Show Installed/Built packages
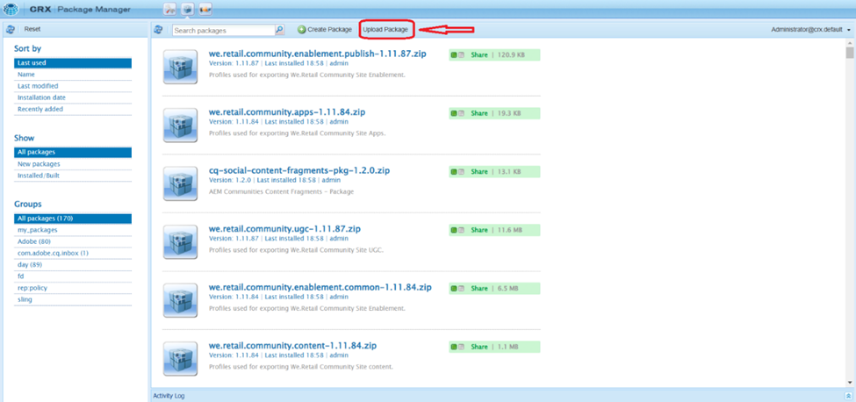The height and width of the screenshot is (402, 856). pyautogui.click(x=73, y=176)
